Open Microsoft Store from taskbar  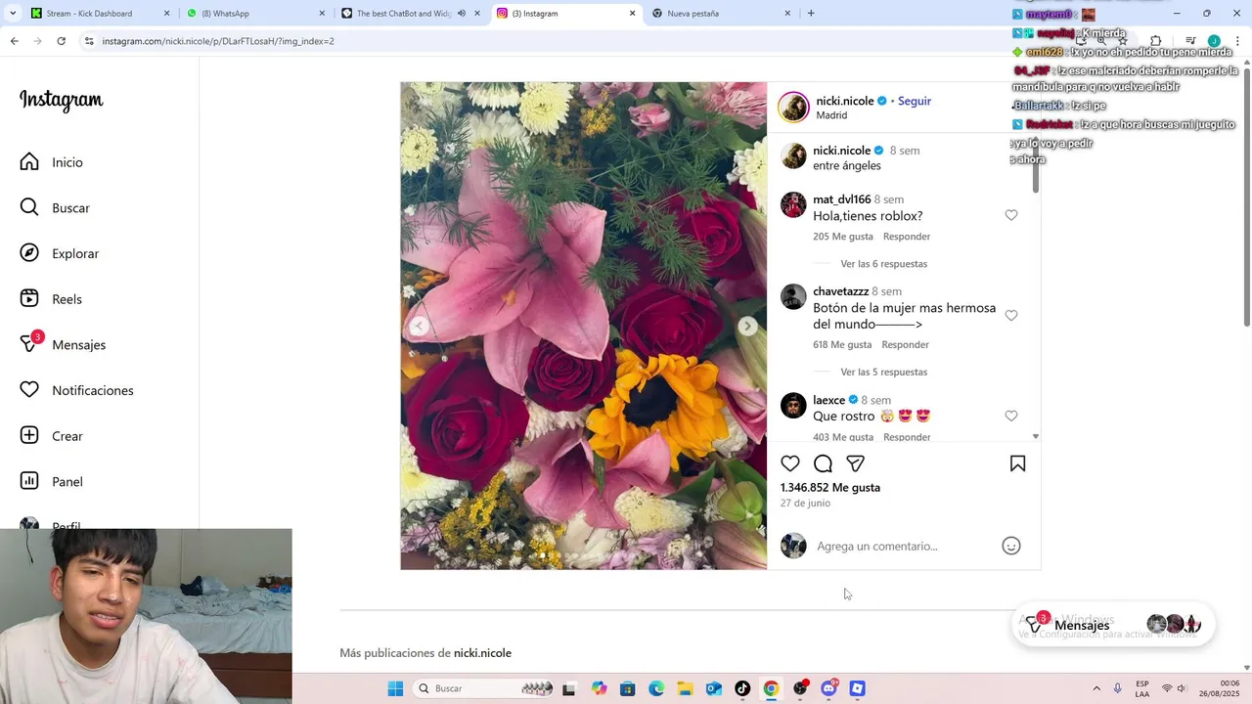click(x=628, y=688)
